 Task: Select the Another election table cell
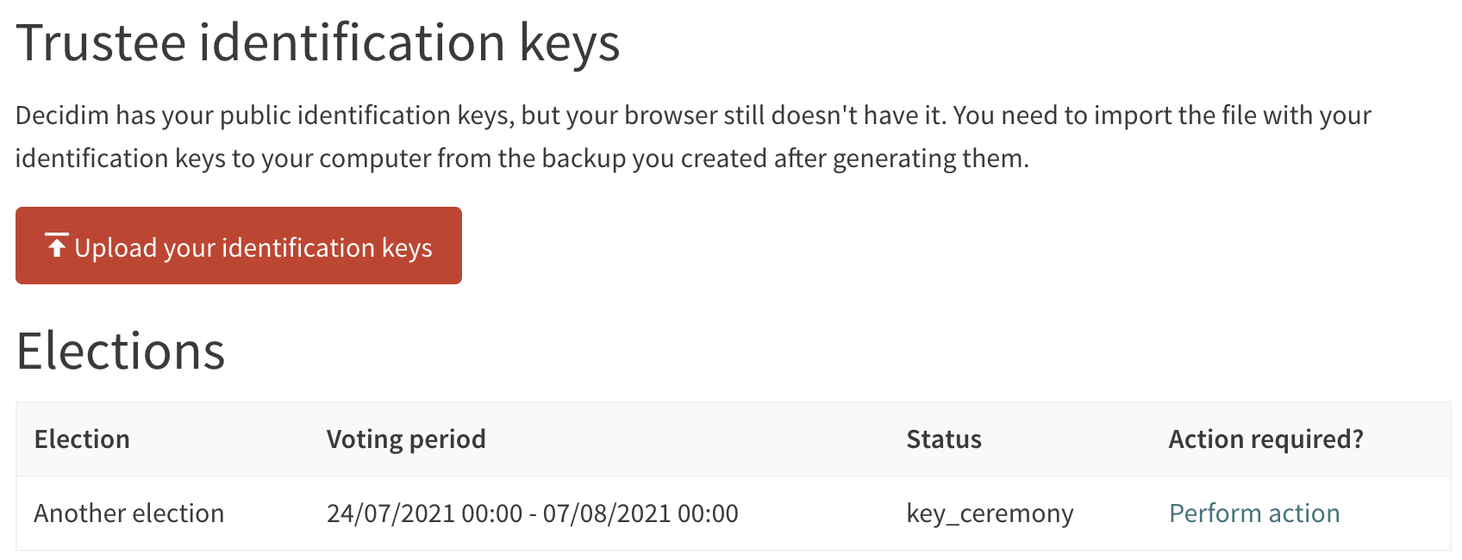[129, 513]
